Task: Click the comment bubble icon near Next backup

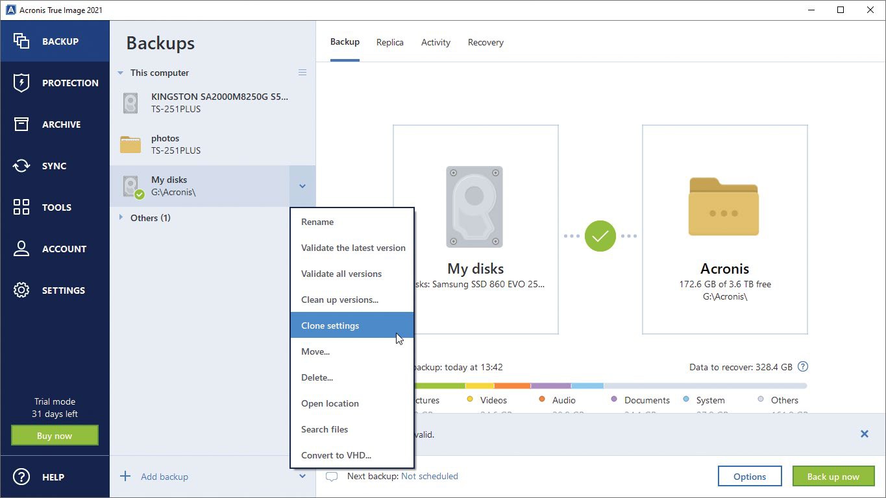Action: point(332,477)
